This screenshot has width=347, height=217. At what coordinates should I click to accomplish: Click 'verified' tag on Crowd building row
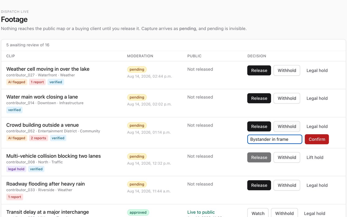point(58,138)
